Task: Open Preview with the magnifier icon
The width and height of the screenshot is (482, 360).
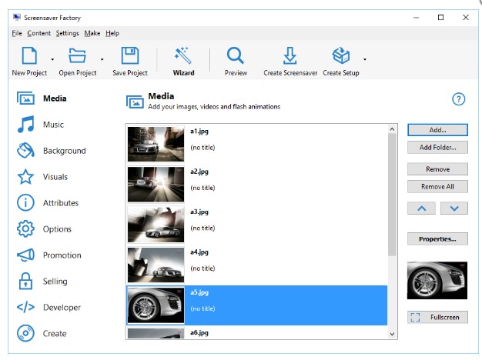Action: (x=236, y=55)
